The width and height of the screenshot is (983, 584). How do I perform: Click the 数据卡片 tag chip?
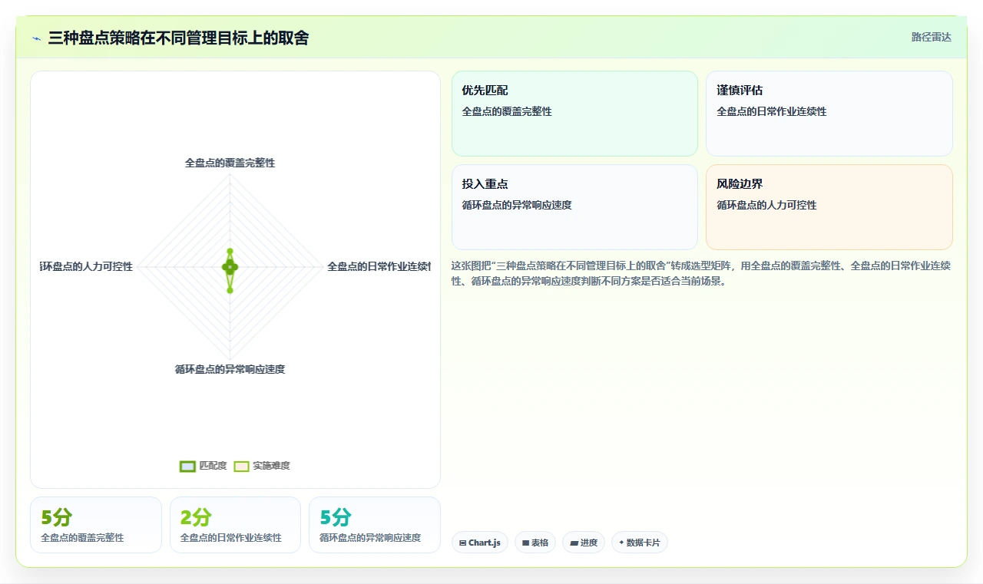(640, 543)
